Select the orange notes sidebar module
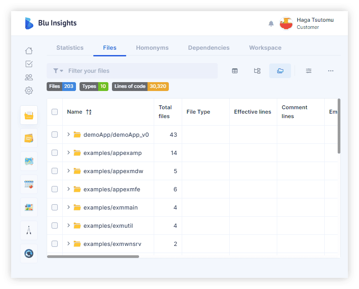This screenshot has width=359, height=289. [29, 138]
